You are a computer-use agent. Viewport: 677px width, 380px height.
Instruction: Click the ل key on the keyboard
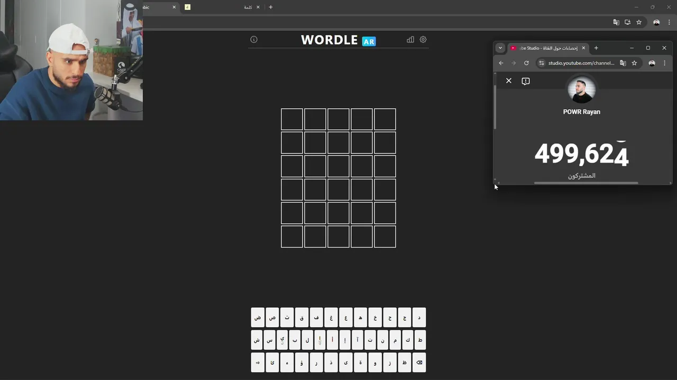click(307, 340)
